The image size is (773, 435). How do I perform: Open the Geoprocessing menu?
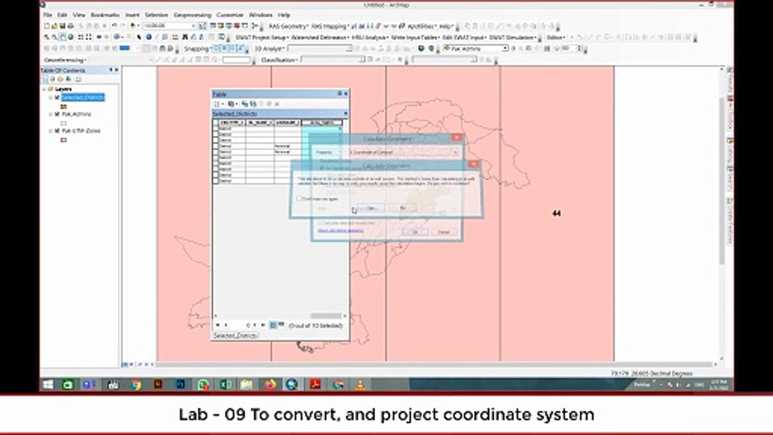pos(192,14)
